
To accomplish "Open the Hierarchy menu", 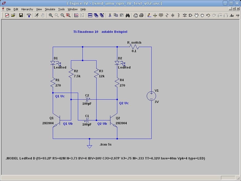I will (27, 9).
